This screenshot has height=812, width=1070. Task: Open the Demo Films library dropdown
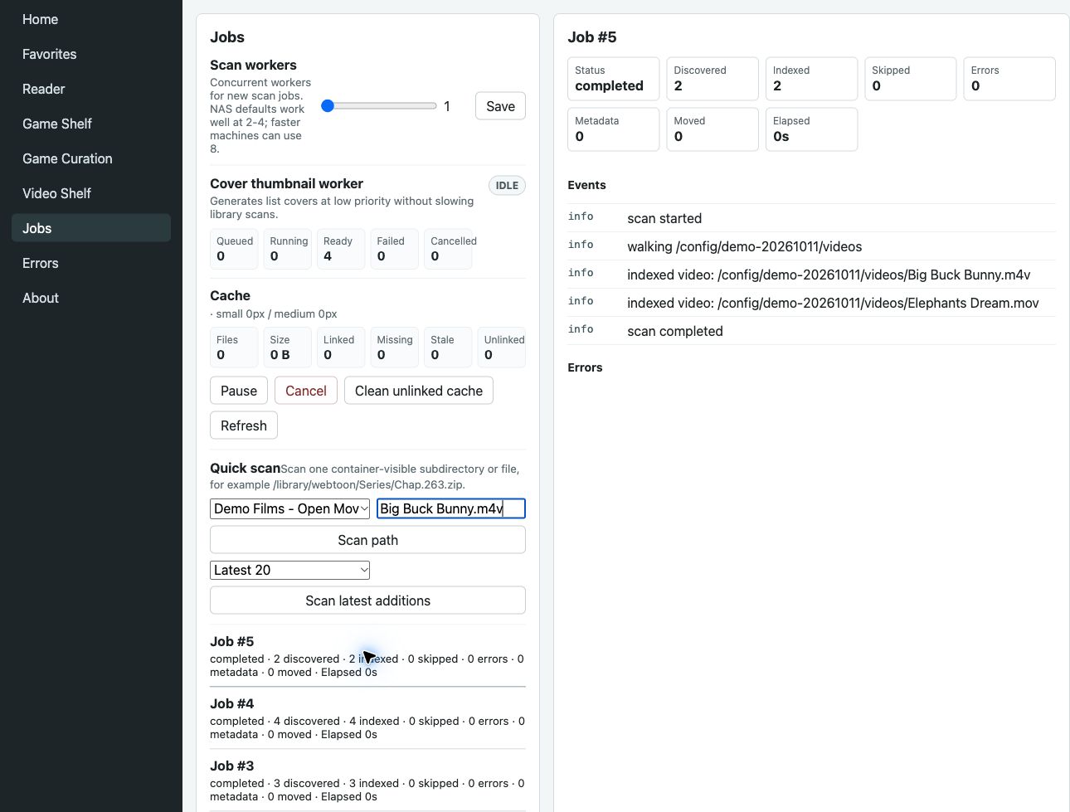(289, 508)
